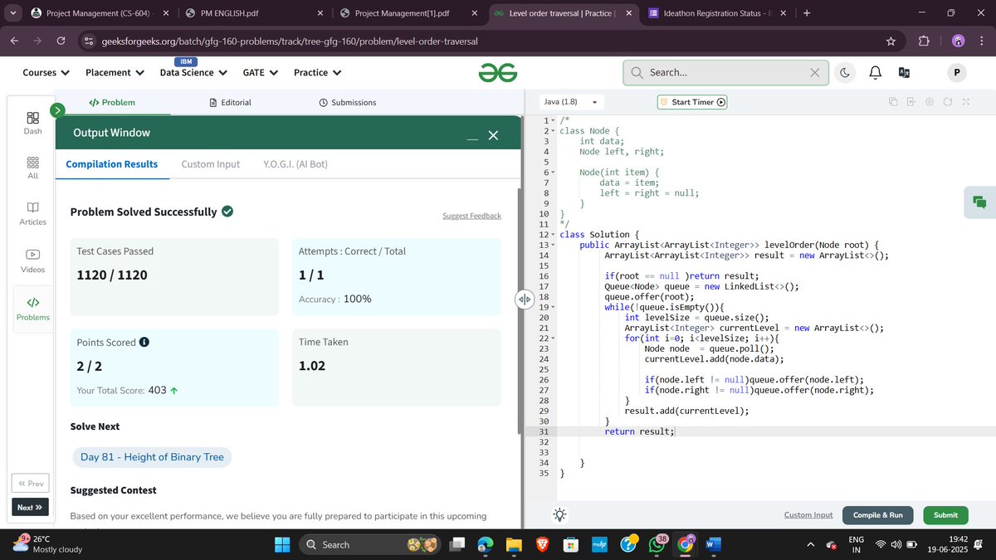Open browser tab list dropdown arrow
996x560 pixels.
pyautogui.click(x=13, y=13)
